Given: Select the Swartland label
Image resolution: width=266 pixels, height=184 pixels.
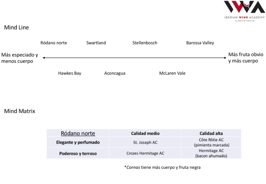Looking at the screenshot, I should pos(96,43).
